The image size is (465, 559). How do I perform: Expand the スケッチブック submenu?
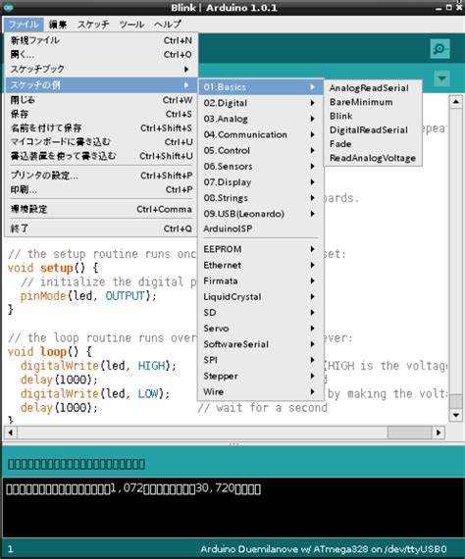click(101, 69)
